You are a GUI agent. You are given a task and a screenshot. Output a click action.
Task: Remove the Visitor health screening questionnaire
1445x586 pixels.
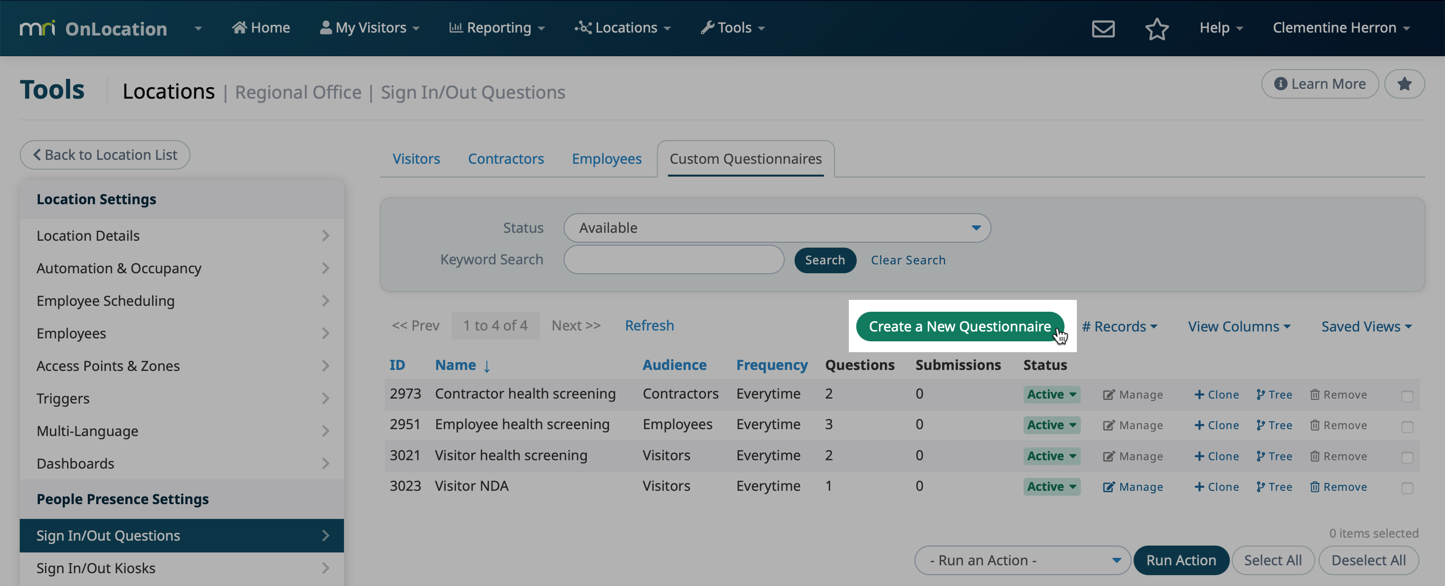[x=1339, y=455]
